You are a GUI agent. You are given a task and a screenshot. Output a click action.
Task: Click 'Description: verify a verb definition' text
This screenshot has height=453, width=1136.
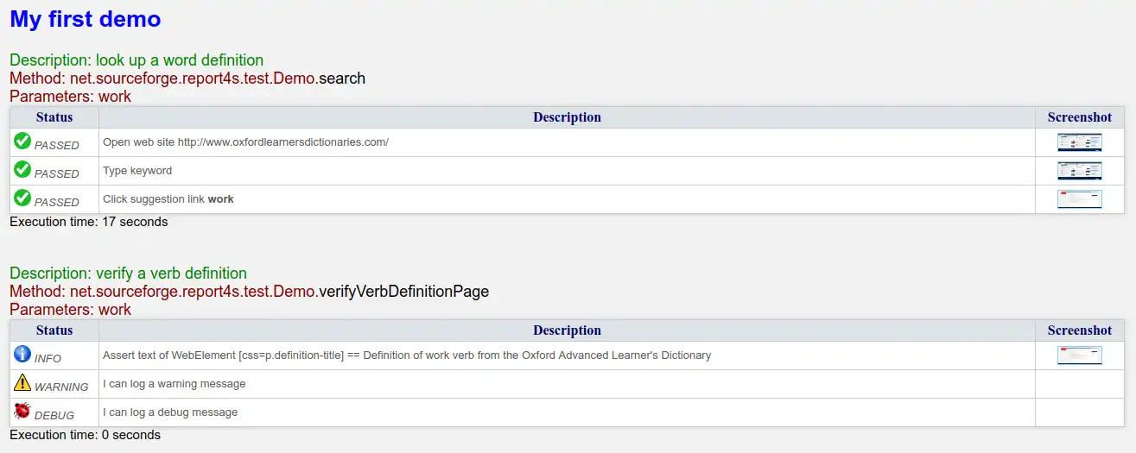point(128,274)
